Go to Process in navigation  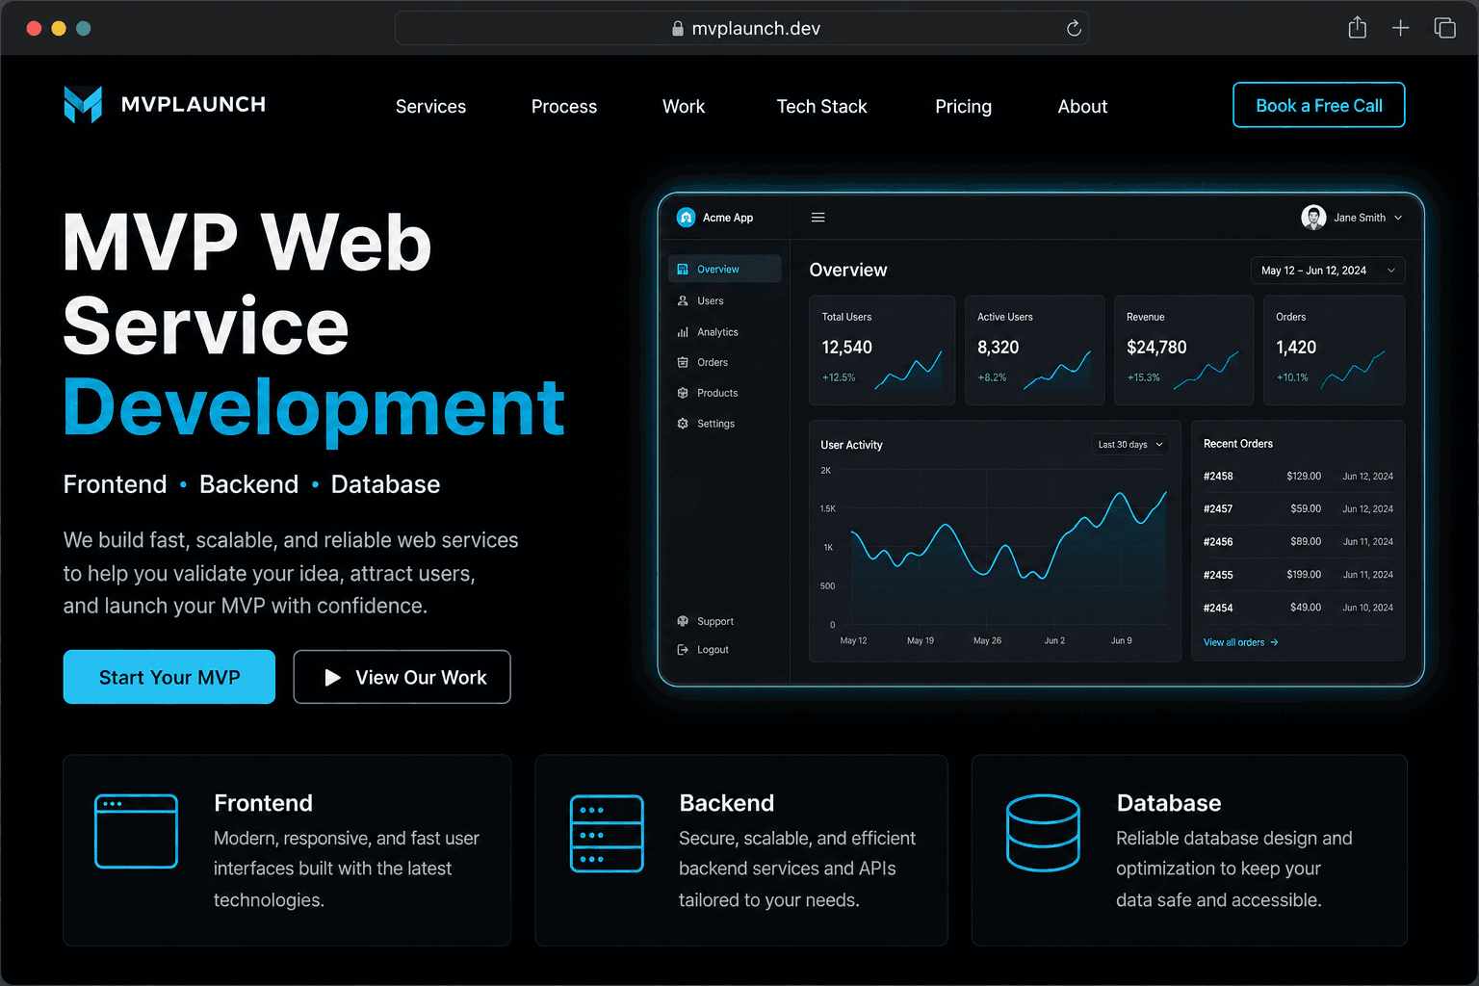tap(564, 107)
